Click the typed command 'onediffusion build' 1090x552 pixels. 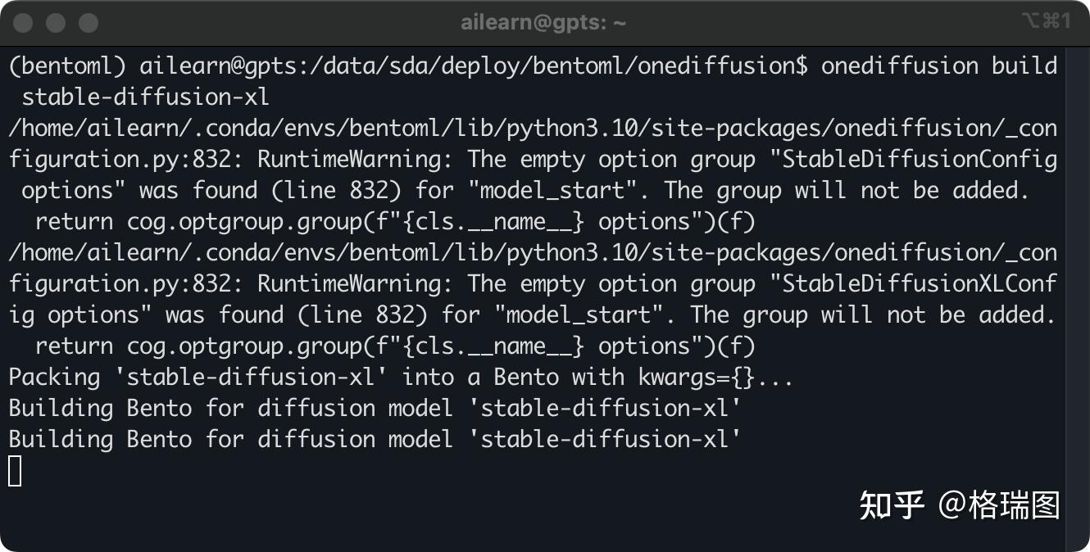point(938,66)
